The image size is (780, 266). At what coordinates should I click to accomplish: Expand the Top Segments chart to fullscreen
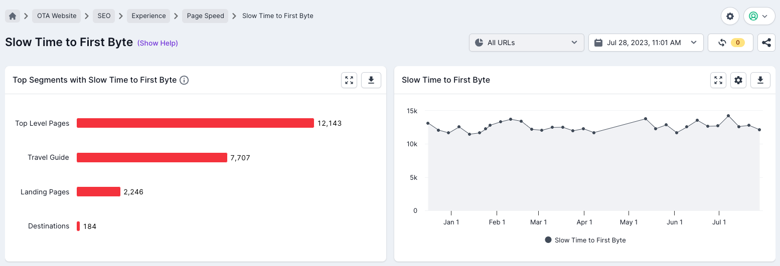349,80
